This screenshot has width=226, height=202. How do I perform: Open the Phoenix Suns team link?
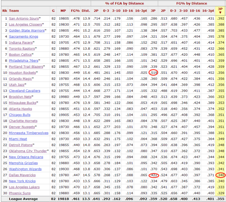[20, 193]
